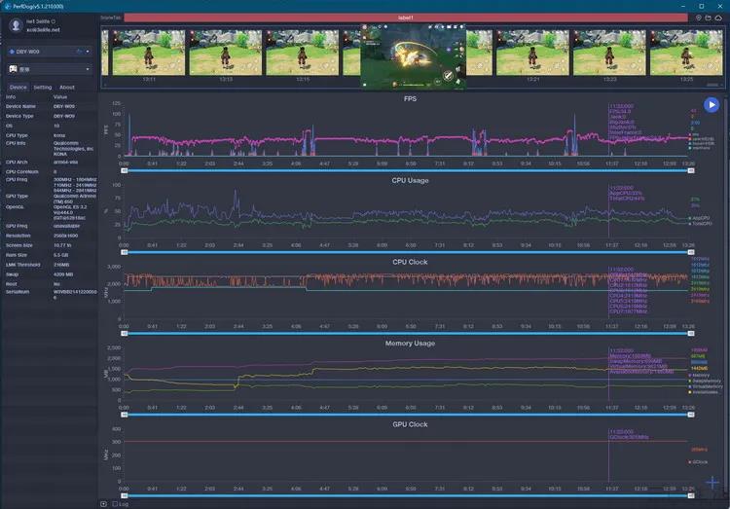Click the left handle of CPU Usage range slider

[125, 252]
